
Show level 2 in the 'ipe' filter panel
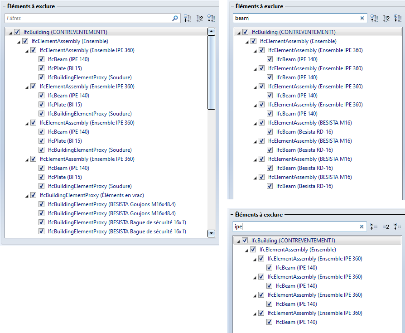(x=386, y=227)
